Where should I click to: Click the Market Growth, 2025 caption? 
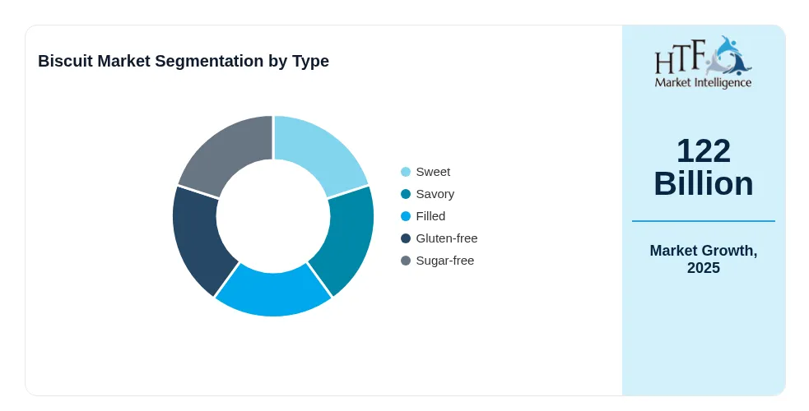click(x=703, y=259)
